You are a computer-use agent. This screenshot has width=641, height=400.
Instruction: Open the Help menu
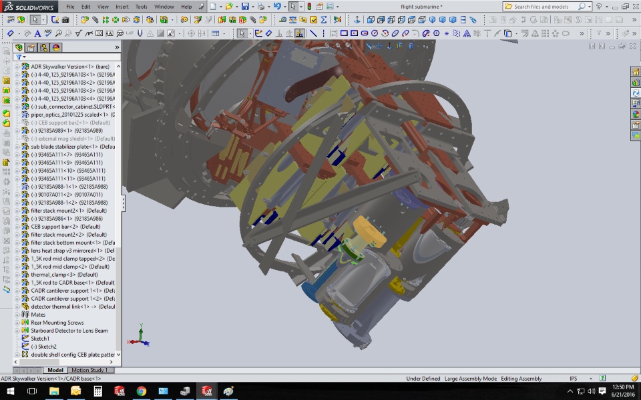(x=186, y=7)
